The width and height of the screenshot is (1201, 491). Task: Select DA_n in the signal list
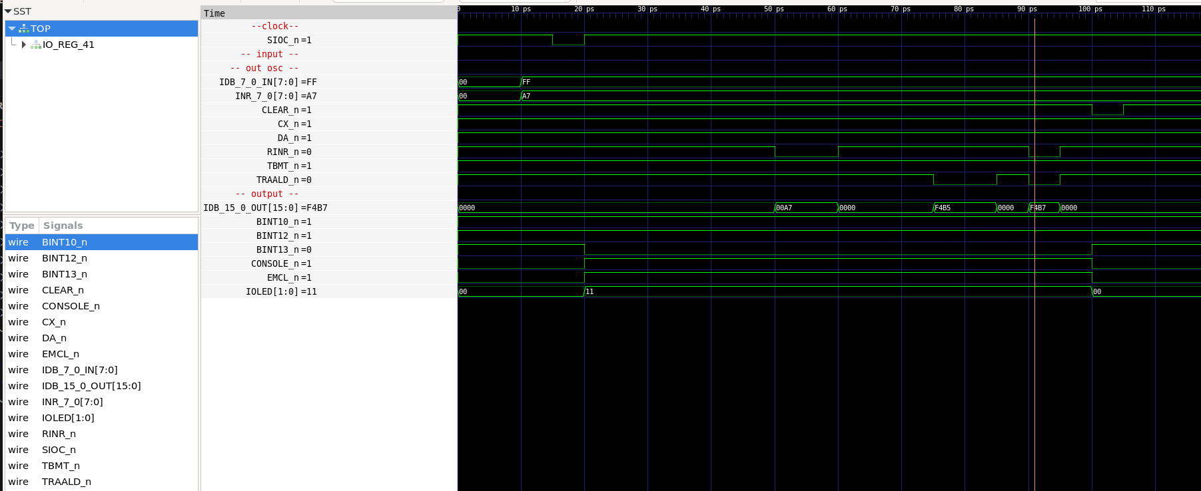[101, 338]
